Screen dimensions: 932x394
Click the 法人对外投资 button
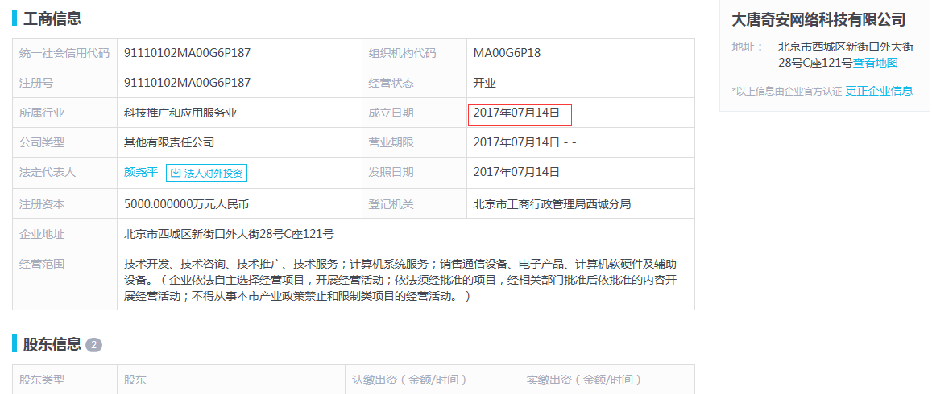coord(206,173)
